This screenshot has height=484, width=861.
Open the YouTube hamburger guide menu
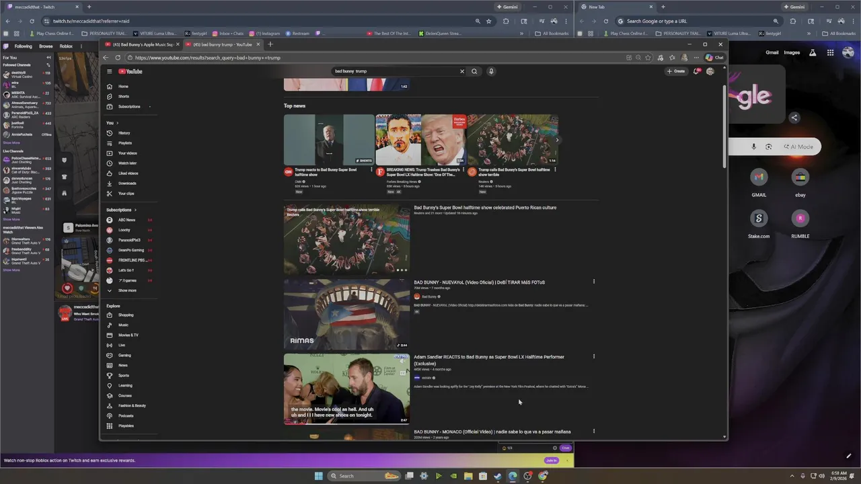point(109,71)
